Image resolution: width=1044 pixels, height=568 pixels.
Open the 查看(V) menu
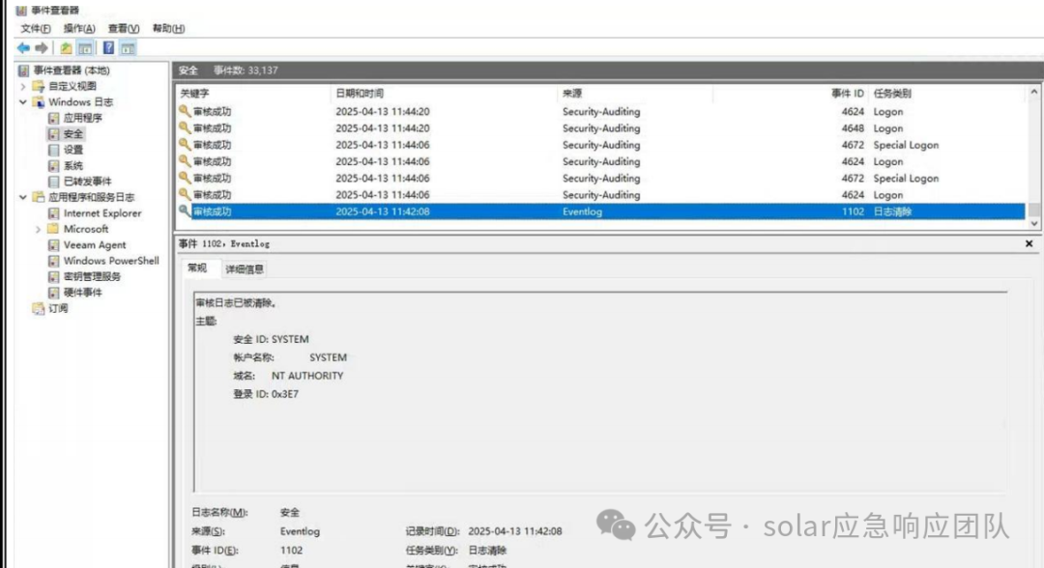tap(124, 28)
